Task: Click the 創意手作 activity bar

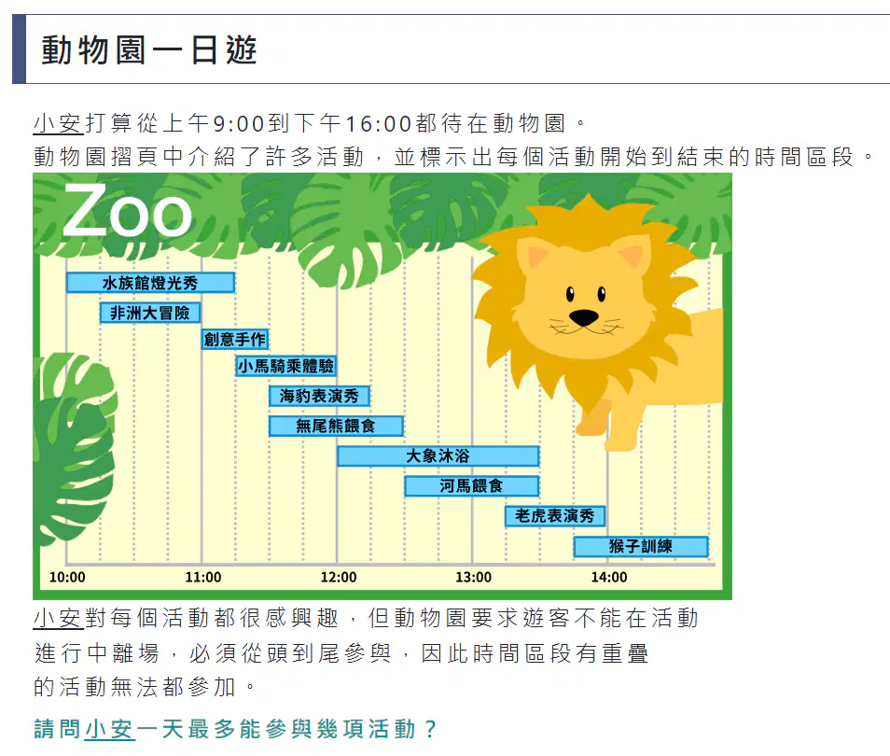Action: click(235, 340)
